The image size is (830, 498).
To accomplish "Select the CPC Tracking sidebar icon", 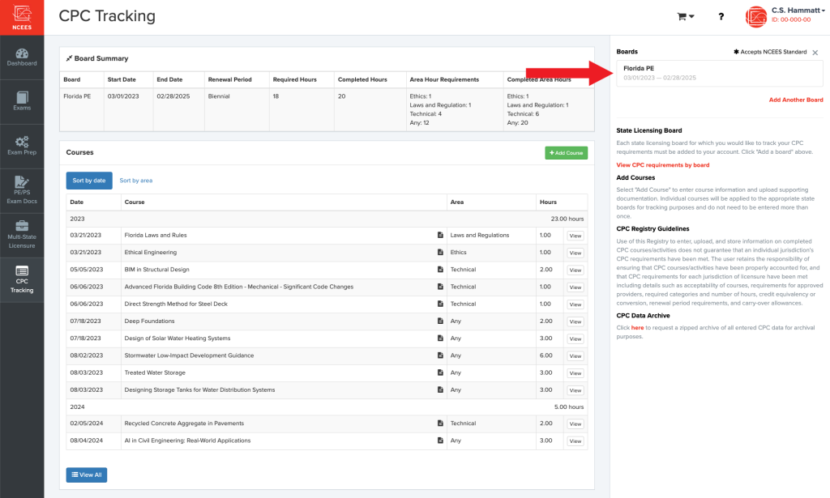I will (x=21, y=279).
